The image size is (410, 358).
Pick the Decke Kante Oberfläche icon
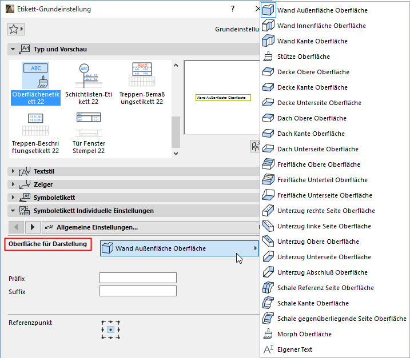(x=268, y=87)
